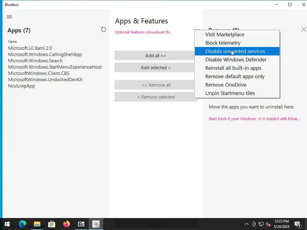Open Microsoft Edge from the taskbar
This screenshot has width=307, height=230.
pos(22,224)
